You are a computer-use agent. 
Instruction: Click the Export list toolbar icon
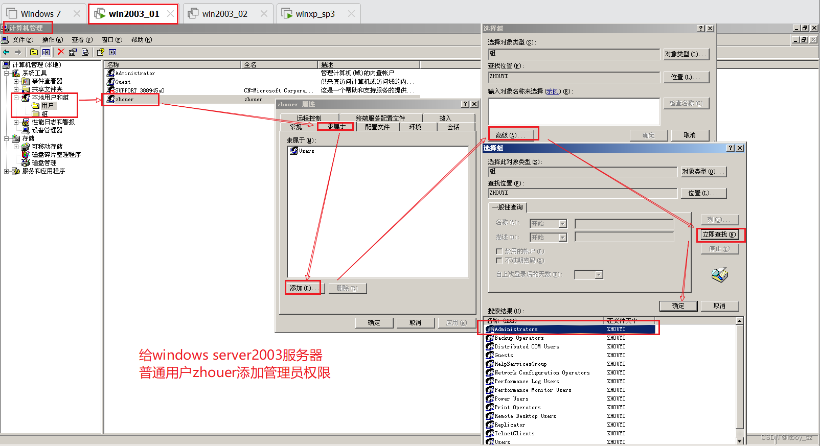[85, 52]
